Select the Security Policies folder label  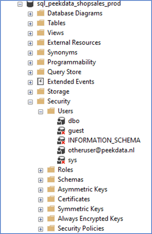pos(81,228)
